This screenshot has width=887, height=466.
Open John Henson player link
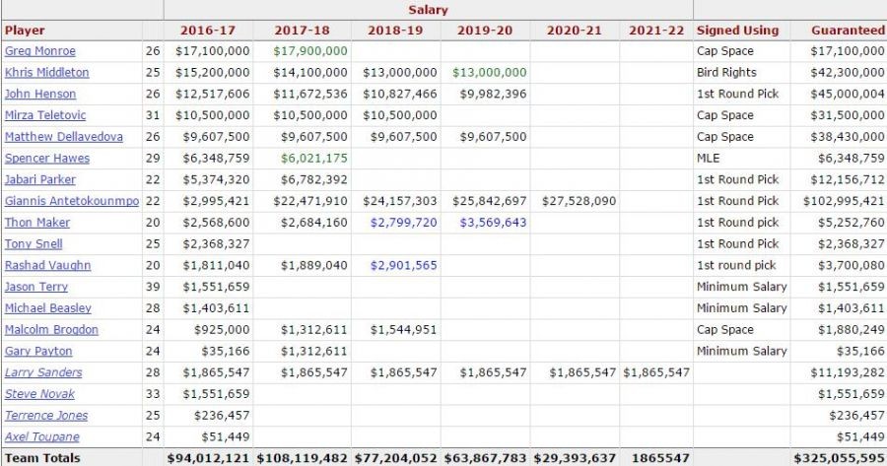click(40, 94)
